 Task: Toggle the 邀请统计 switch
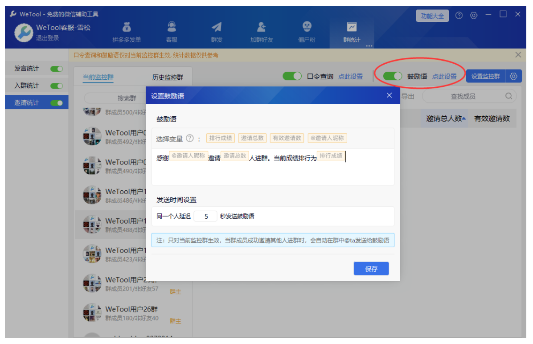click(57, 103)
